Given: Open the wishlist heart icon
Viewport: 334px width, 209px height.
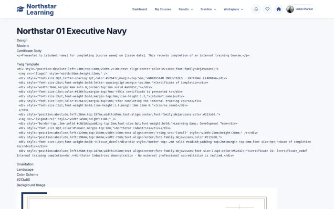Looking at the screenshot, I should [x=267, y=9].
